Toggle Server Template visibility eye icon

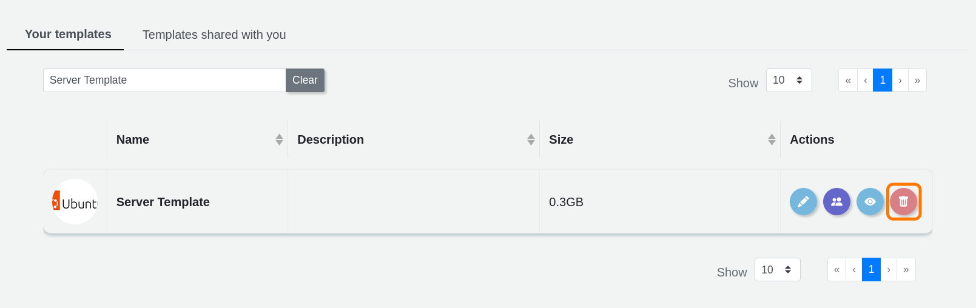click(x=870, y=202)
